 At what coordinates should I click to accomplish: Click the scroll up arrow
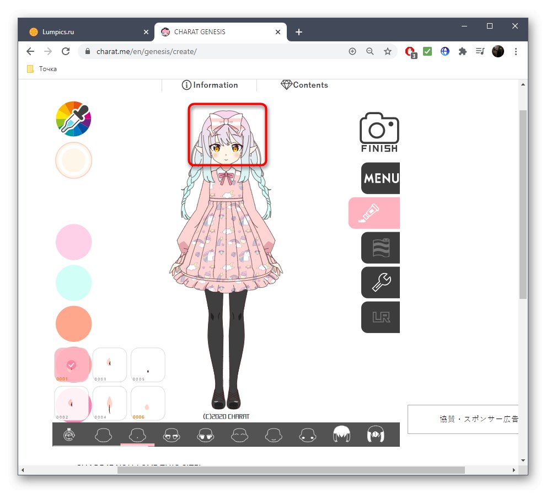[x=523, y=84]
